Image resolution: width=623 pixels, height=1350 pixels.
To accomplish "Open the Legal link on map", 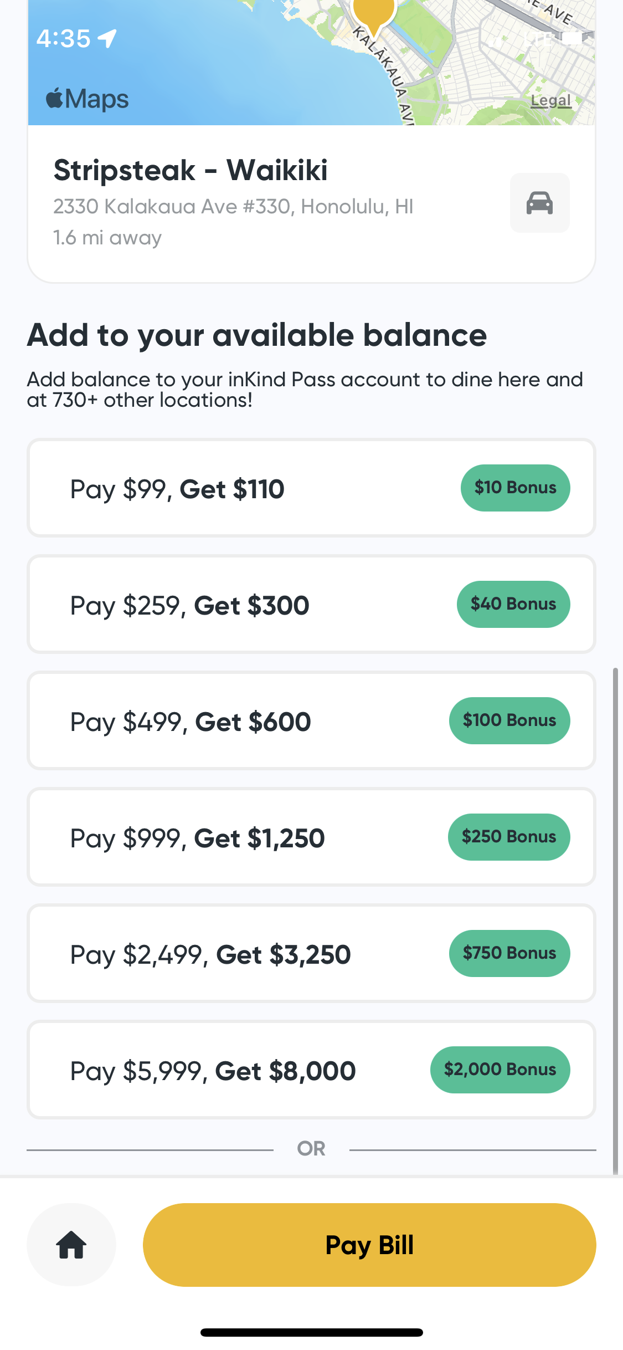I will pyautogui.click(x=550, y=100).
